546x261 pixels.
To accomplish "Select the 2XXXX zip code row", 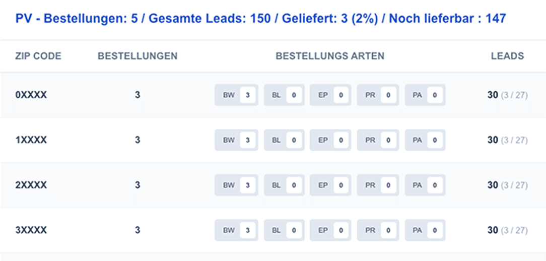I will point(273,185).
